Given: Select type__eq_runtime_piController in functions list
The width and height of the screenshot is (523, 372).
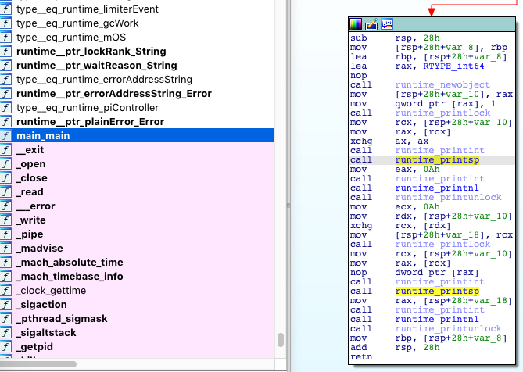Looking at the screenshot, I should (137, 108).
